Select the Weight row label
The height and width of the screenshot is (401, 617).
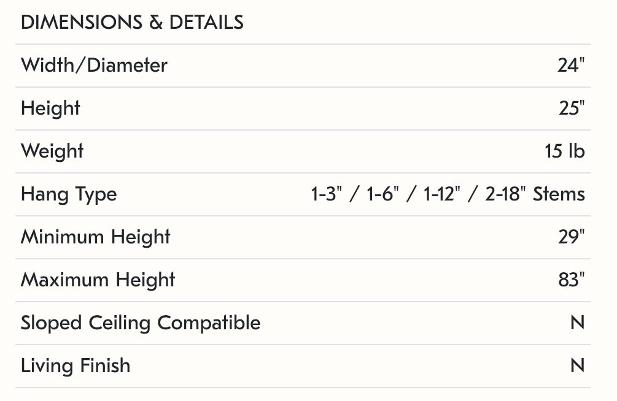(x=52, y=151)
